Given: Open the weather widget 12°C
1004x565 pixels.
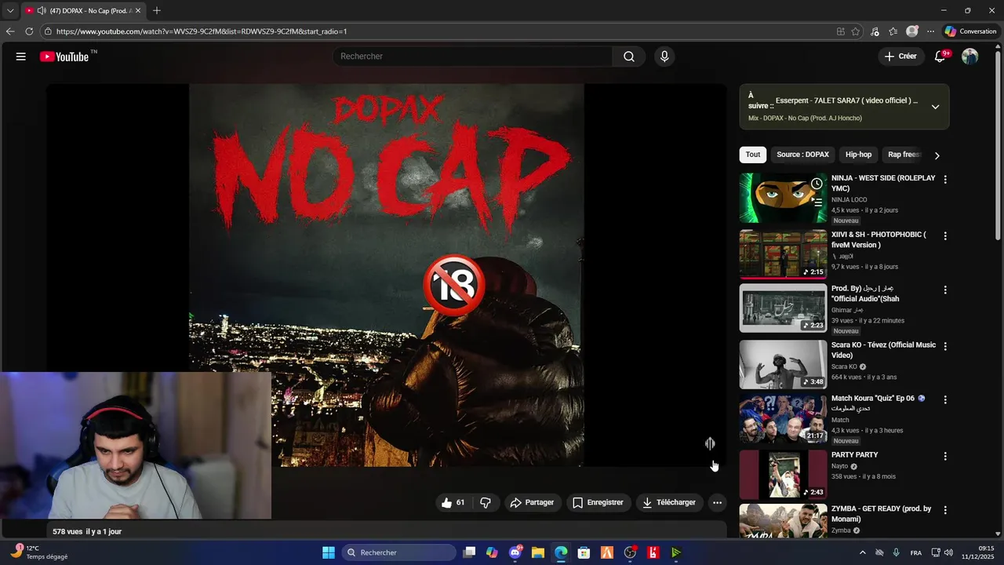Looking at the screenshot, I should point(39,552).
